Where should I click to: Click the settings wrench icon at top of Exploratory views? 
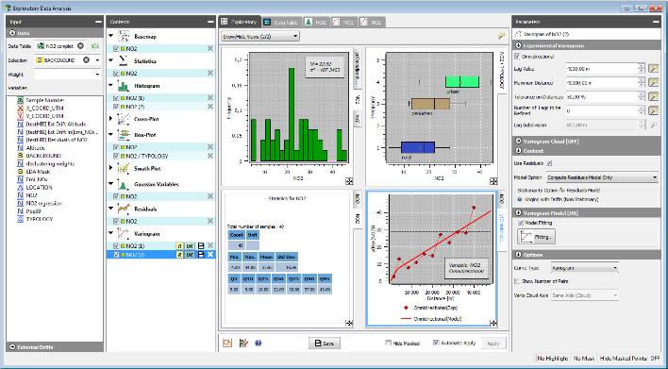(x=501, y=36)
